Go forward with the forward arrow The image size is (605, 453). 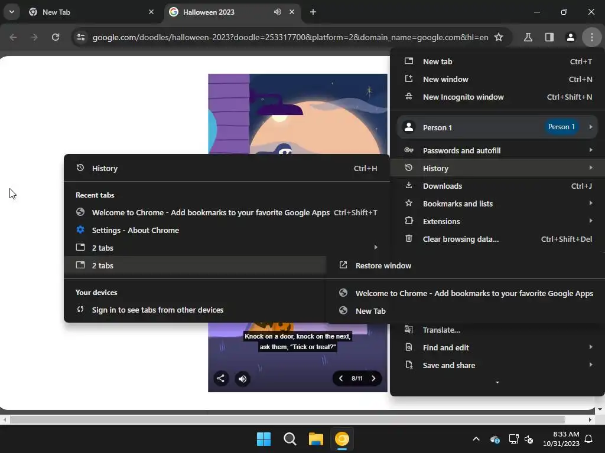[x=34, y=37]
